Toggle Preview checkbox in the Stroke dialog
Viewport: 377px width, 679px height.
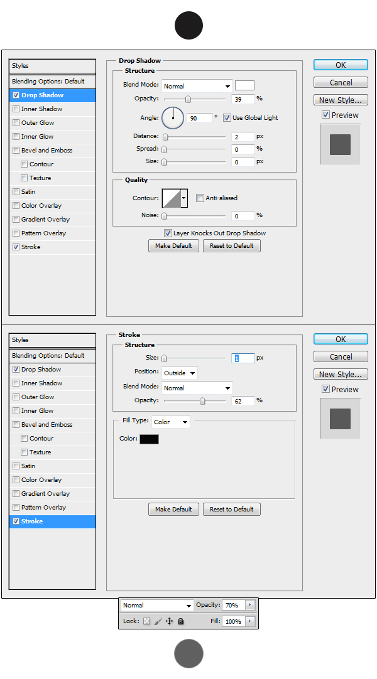click(326, 389)
